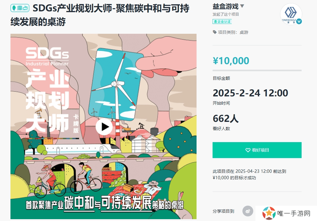Play the project video
The image size is (317, 221).
(x=104, y=127)
